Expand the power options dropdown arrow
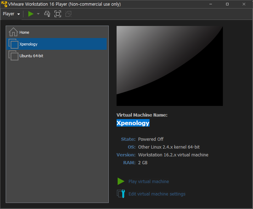This screenshot has width=253, height=209. coord(38,14)
